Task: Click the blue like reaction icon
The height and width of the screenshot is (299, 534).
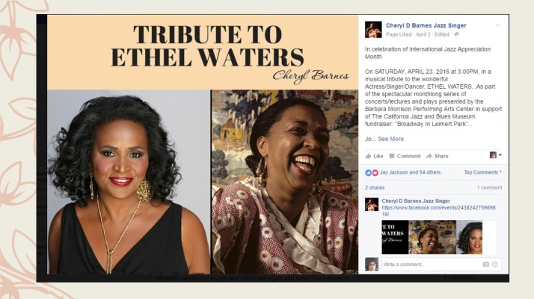Action: click(x=368, y=173)
